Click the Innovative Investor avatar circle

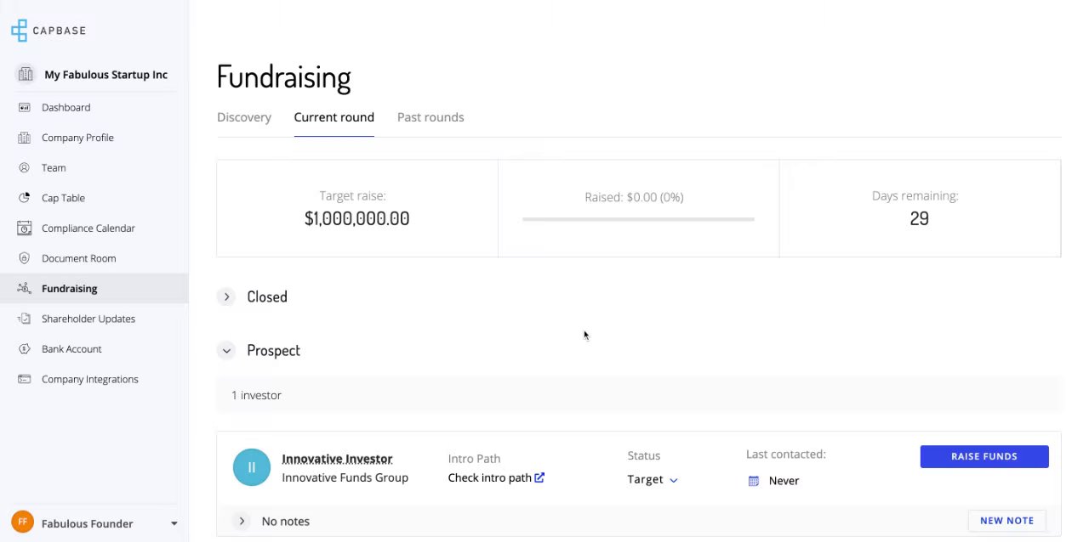point(251,467)
